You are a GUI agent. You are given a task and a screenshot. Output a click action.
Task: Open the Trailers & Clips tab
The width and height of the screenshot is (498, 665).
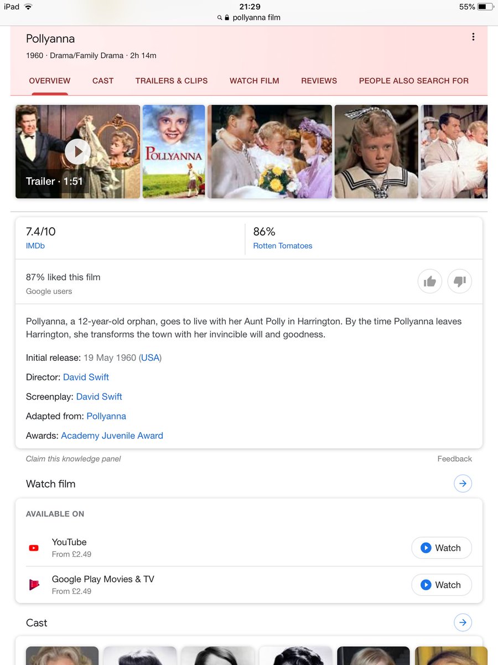(x=172, y=81)
